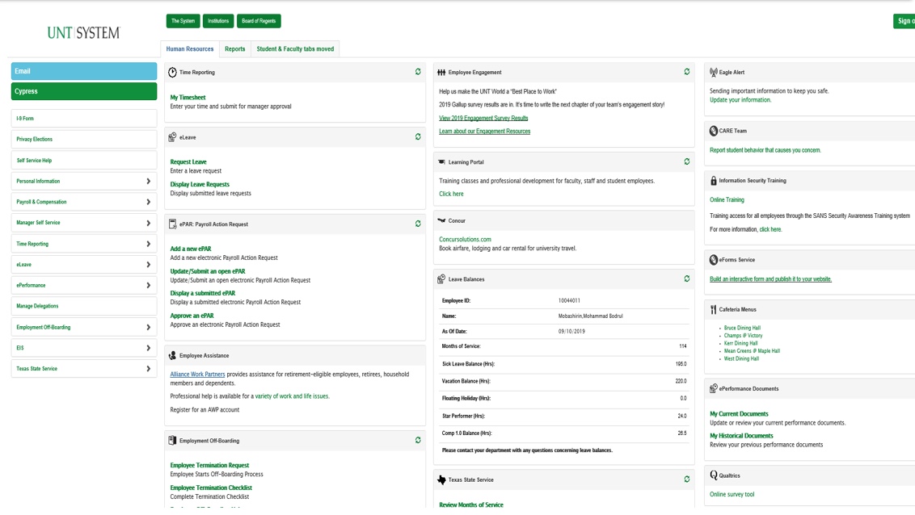Screen dimensions: 915x515
Task: Expand eLeave sidebar menu
Action: click(x=148, y=265)
